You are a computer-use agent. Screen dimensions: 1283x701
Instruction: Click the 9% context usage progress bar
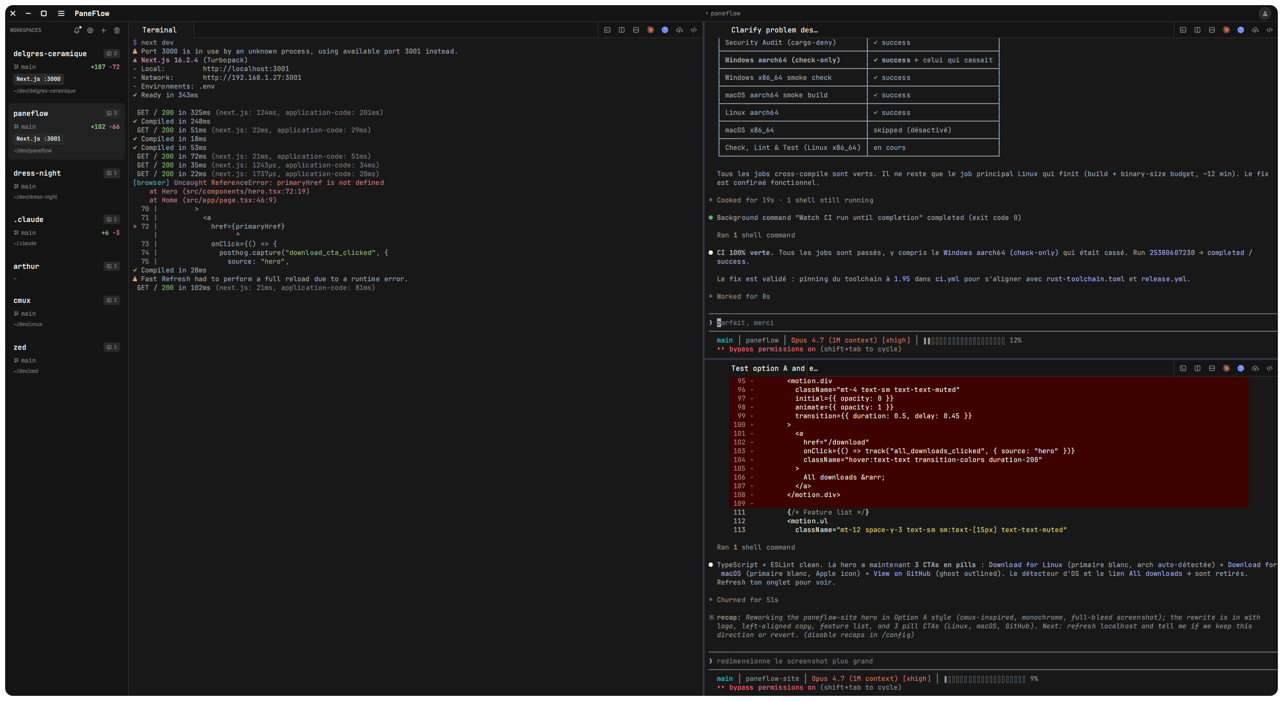point(984,679)
